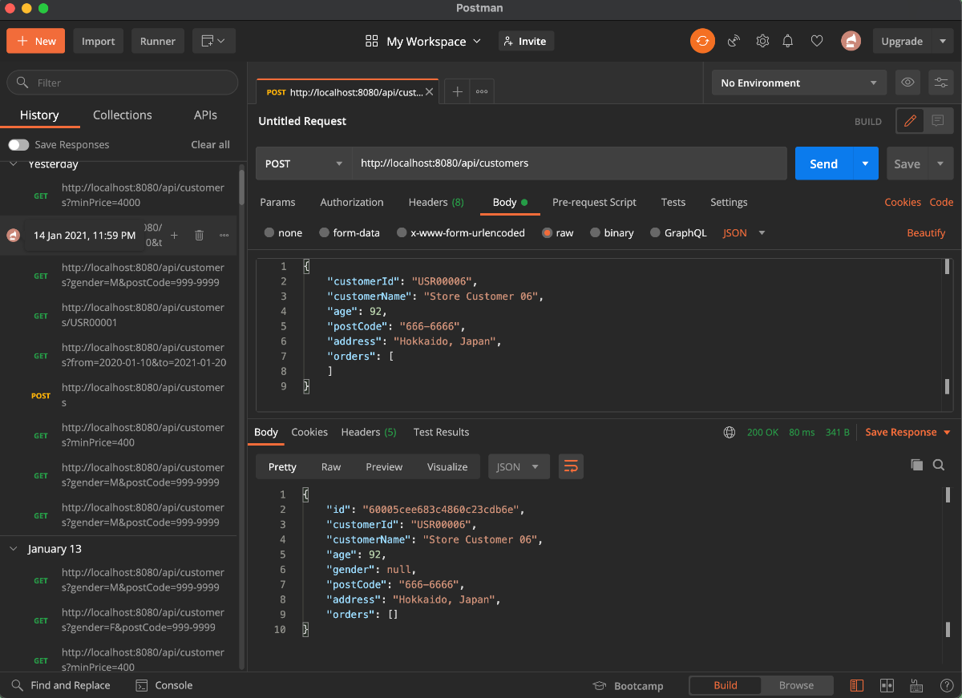
Task: Switch response view to Raw
Action: 331,466
